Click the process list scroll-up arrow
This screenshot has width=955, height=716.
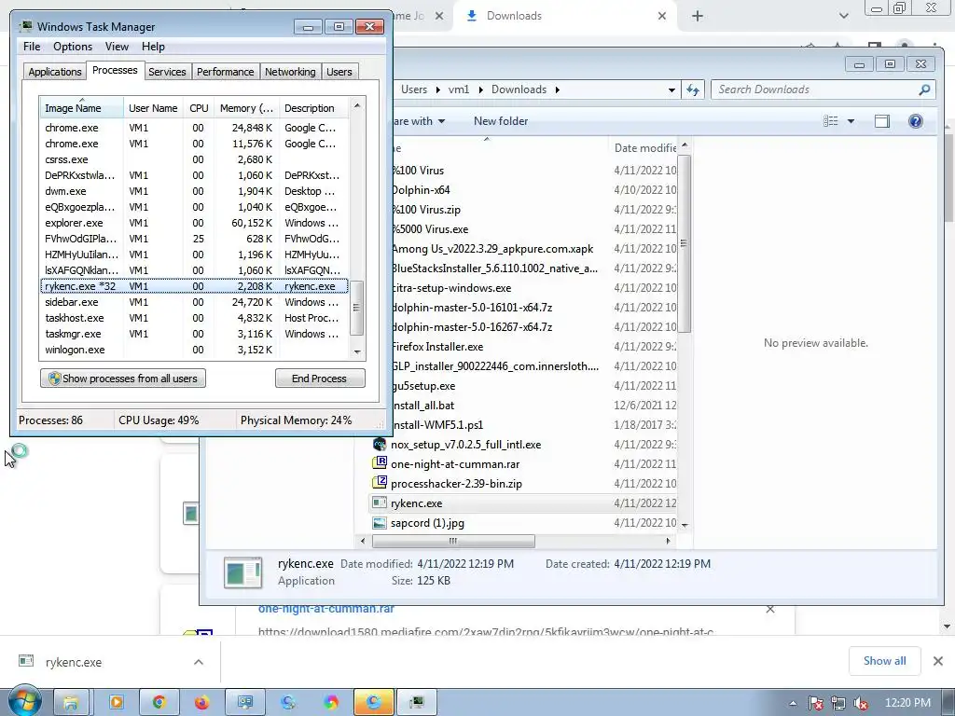click(357, 105)
